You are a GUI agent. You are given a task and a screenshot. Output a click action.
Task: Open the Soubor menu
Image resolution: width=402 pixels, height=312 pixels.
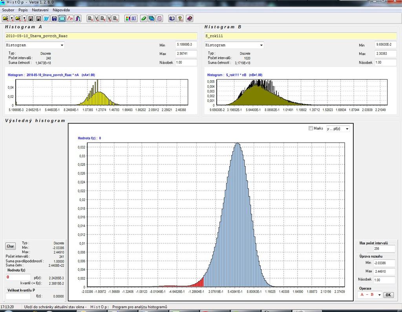pos(8,10)
